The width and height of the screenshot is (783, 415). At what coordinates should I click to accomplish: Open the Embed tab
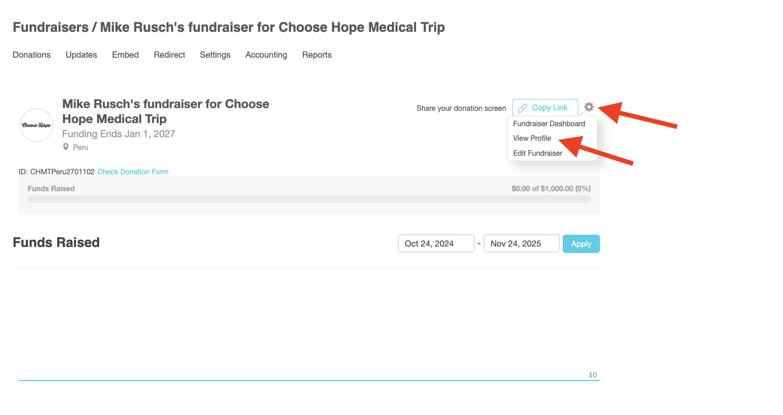125,55
